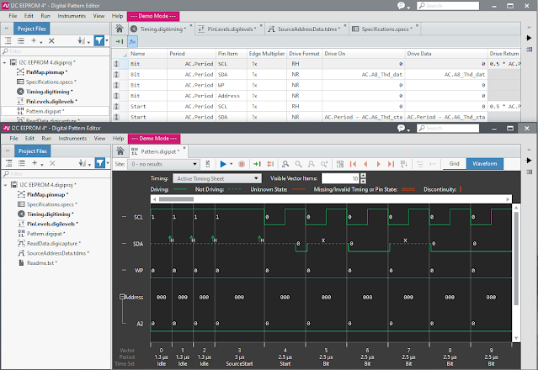Toggle the filter button in upper Project Files

tap(99, 40)
